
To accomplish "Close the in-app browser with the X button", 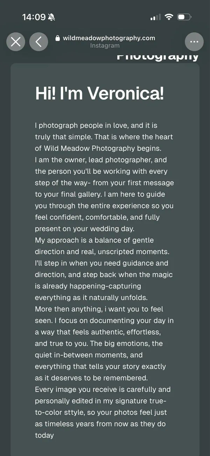I will click(15, 42).
